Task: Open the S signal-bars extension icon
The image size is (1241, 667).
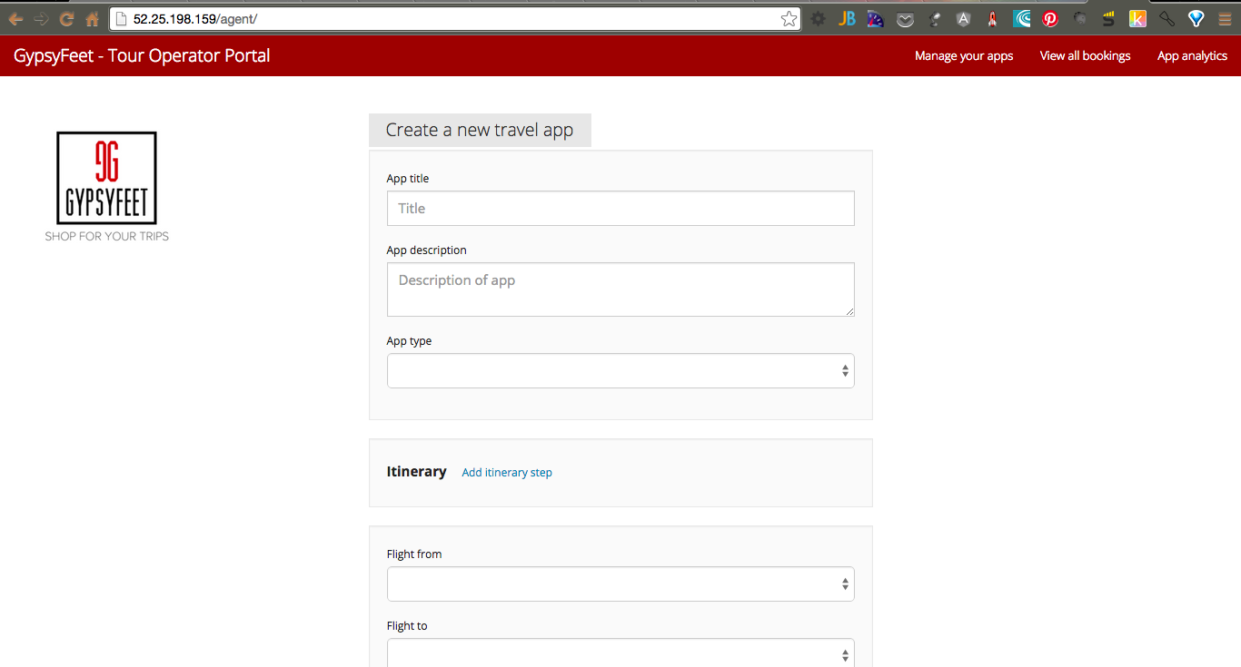Action: point(1108,18)
